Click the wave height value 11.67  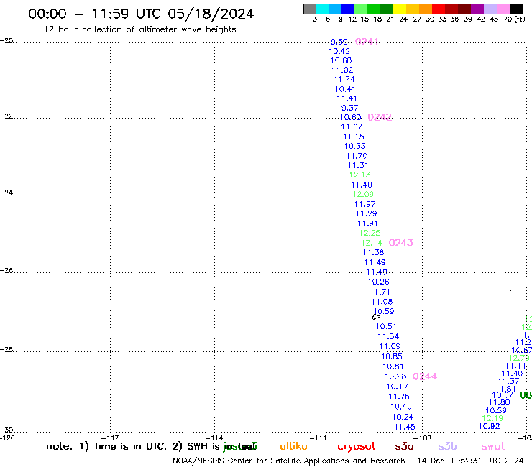[352, 126]
